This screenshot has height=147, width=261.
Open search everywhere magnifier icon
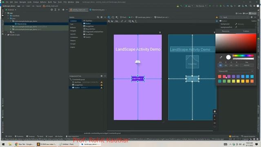tap(251, 6)
